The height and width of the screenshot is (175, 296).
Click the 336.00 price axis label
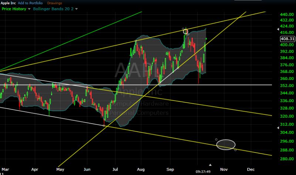pyautogui.click(x=287, y=101)
